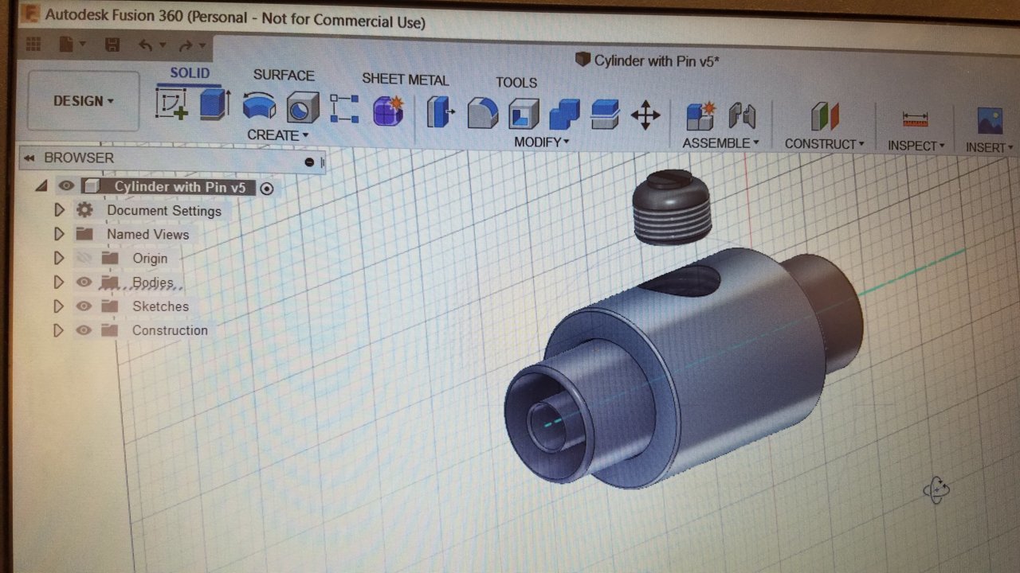Select the Measure tool
Image resolution: width=1020 pixels, height=573 pixels.
point(916,120)
